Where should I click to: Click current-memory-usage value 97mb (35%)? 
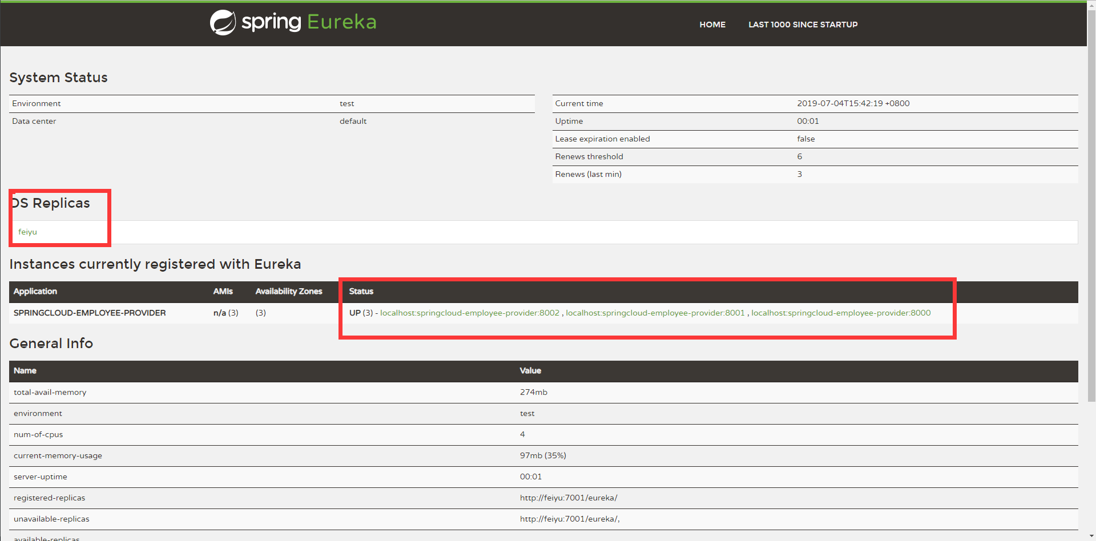(543, 455)
